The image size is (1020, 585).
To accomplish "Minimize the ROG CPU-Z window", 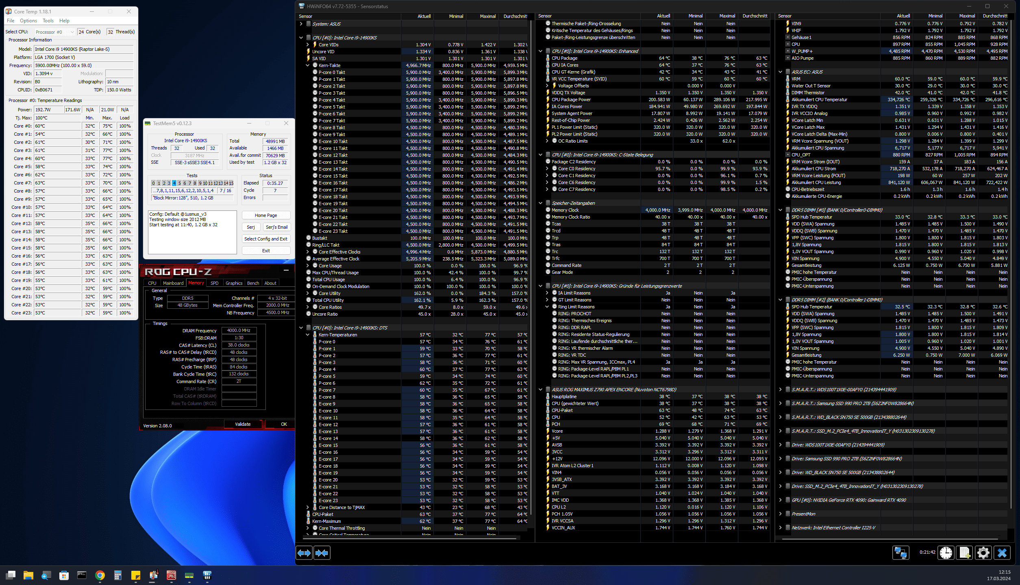I will 286,271.
